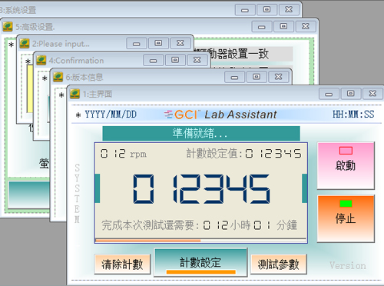Image resolution: width=384 pixels, height=286 pixels.
Task: Click the 4:Confirmation window tree icon
Action: point(41,61)
